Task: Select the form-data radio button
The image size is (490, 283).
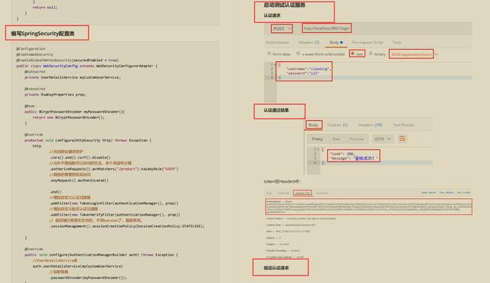Action: click(269, 54)
